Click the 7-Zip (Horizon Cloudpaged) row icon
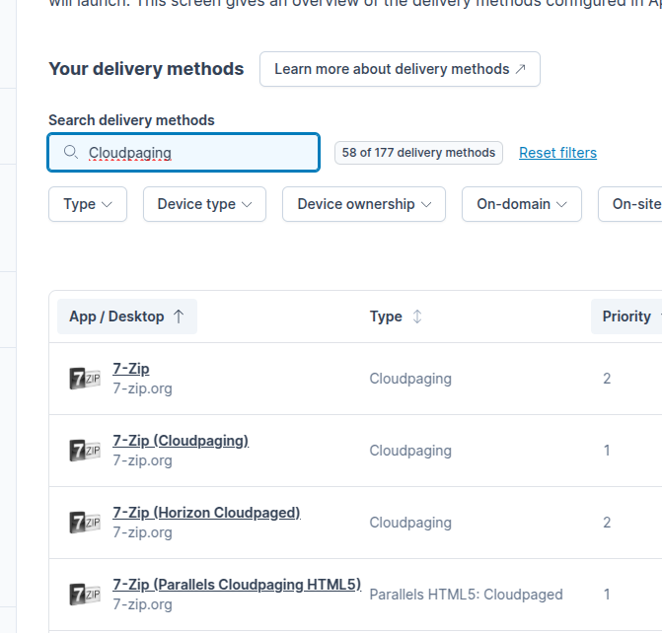662x633 pixels. [x=84, y=522]
